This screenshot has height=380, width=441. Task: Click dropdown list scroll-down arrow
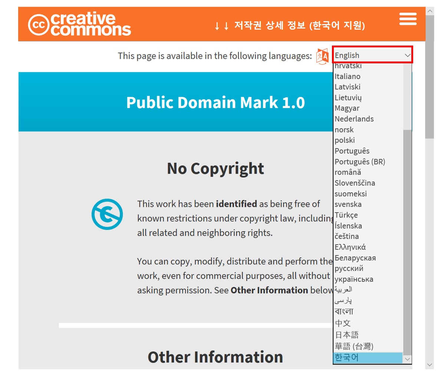tap(407, 359)
